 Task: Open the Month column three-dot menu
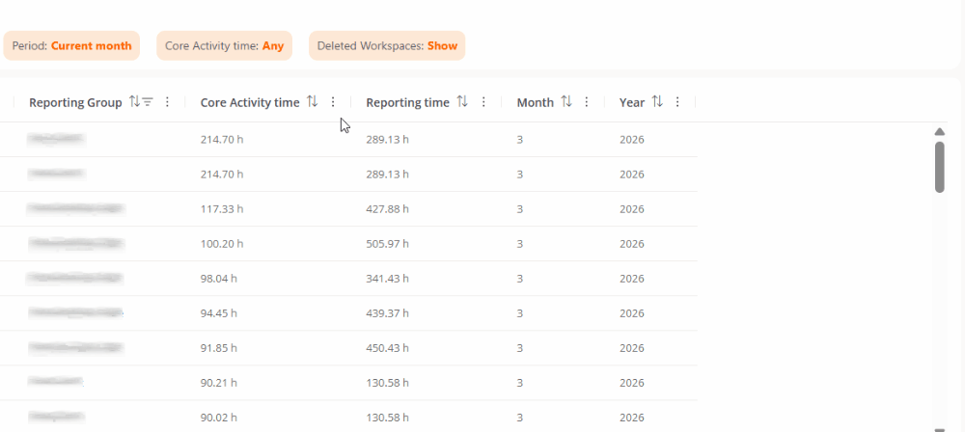click(587, 102)
